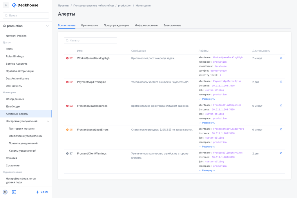Switch to the Критические tab
The width and height of the screenshot is (297, 198).
(89, 26)
